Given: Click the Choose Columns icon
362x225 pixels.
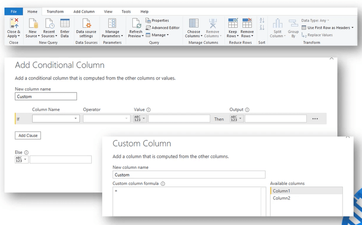Looking at the screenshot, I should (194, 23).
